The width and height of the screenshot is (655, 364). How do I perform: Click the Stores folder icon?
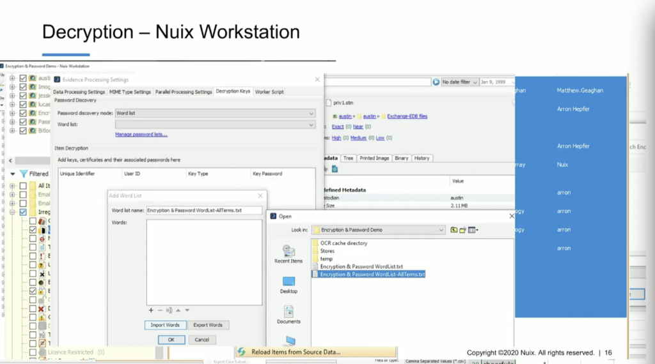315,251
